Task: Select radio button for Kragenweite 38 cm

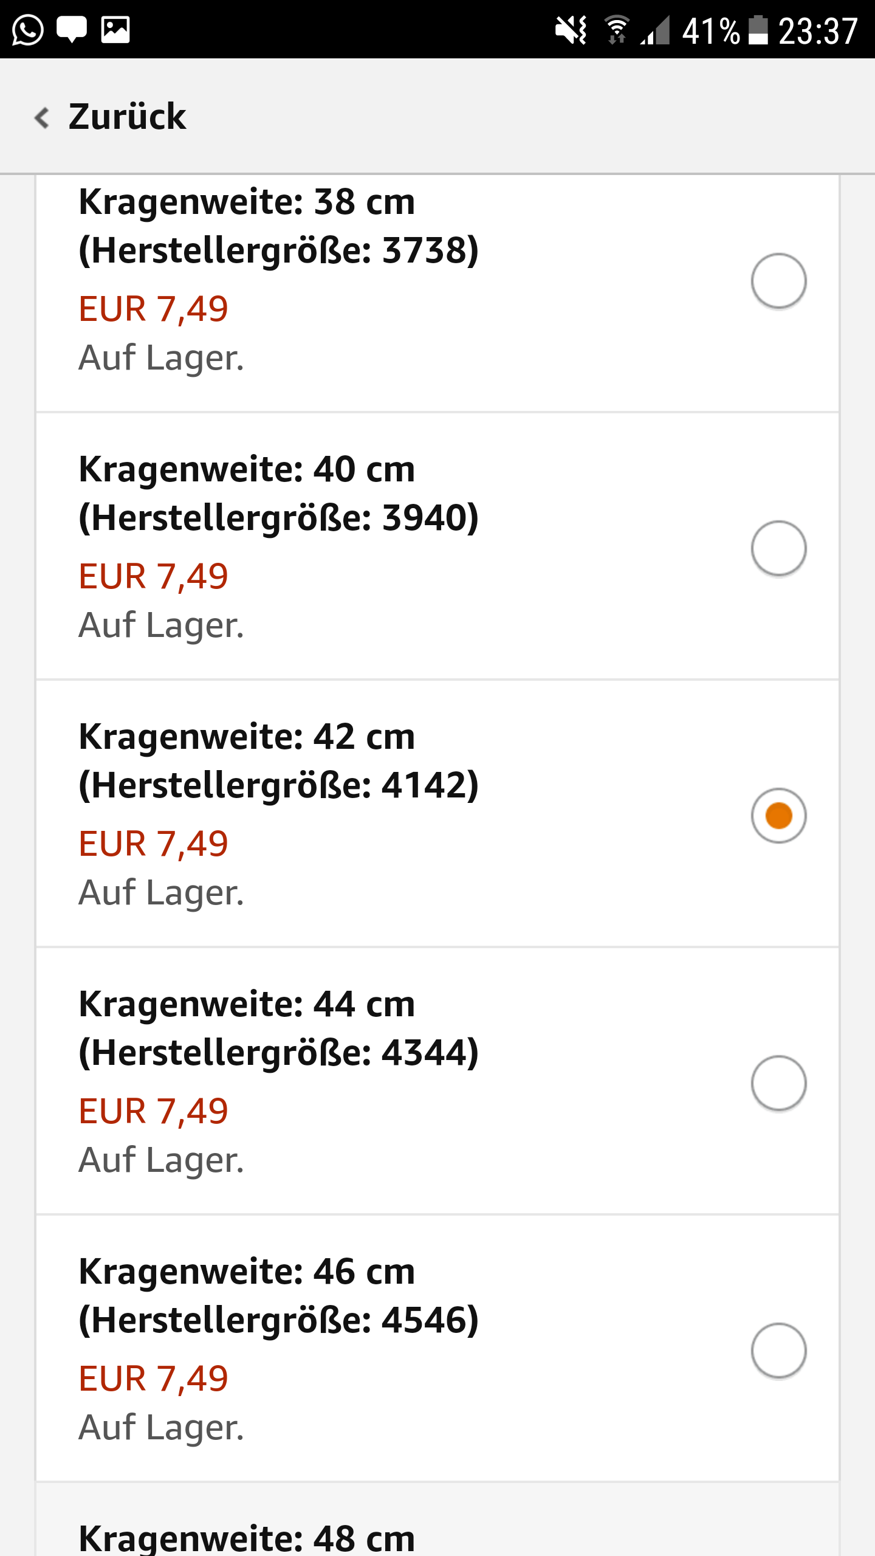Action: click(x=778, y=281)
